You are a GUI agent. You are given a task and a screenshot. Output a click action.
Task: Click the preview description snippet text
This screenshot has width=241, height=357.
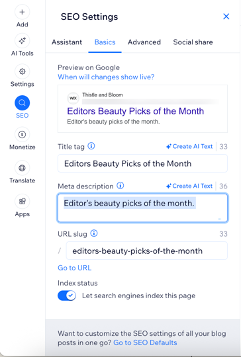pos(113,122)
